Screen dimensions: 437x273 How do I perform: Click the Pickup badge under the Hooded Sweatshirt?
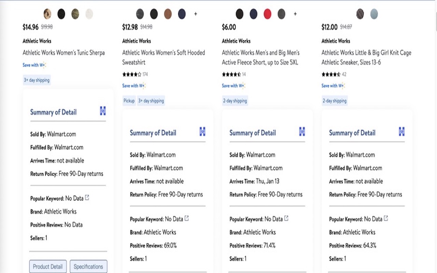tap(129, 101)
